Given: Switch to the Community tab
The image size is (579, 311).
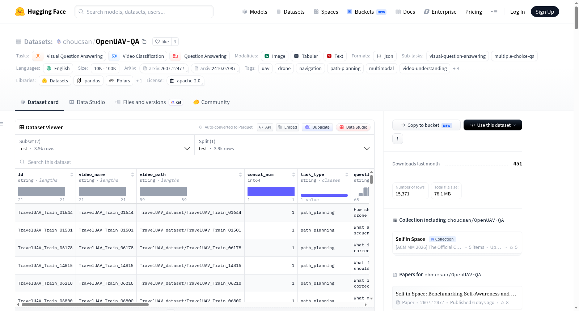Looking at the screenshot, I should coord(212,102).
